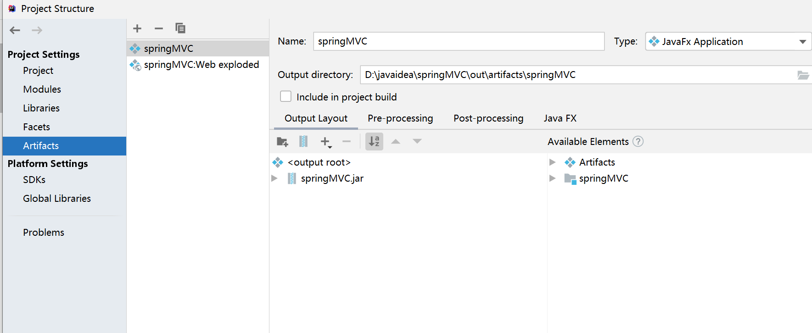This screenshot has height=333, width=812.
Task: Switch to the Pre-processing tab
Action: pyautogui.click(x=400, y=118)
